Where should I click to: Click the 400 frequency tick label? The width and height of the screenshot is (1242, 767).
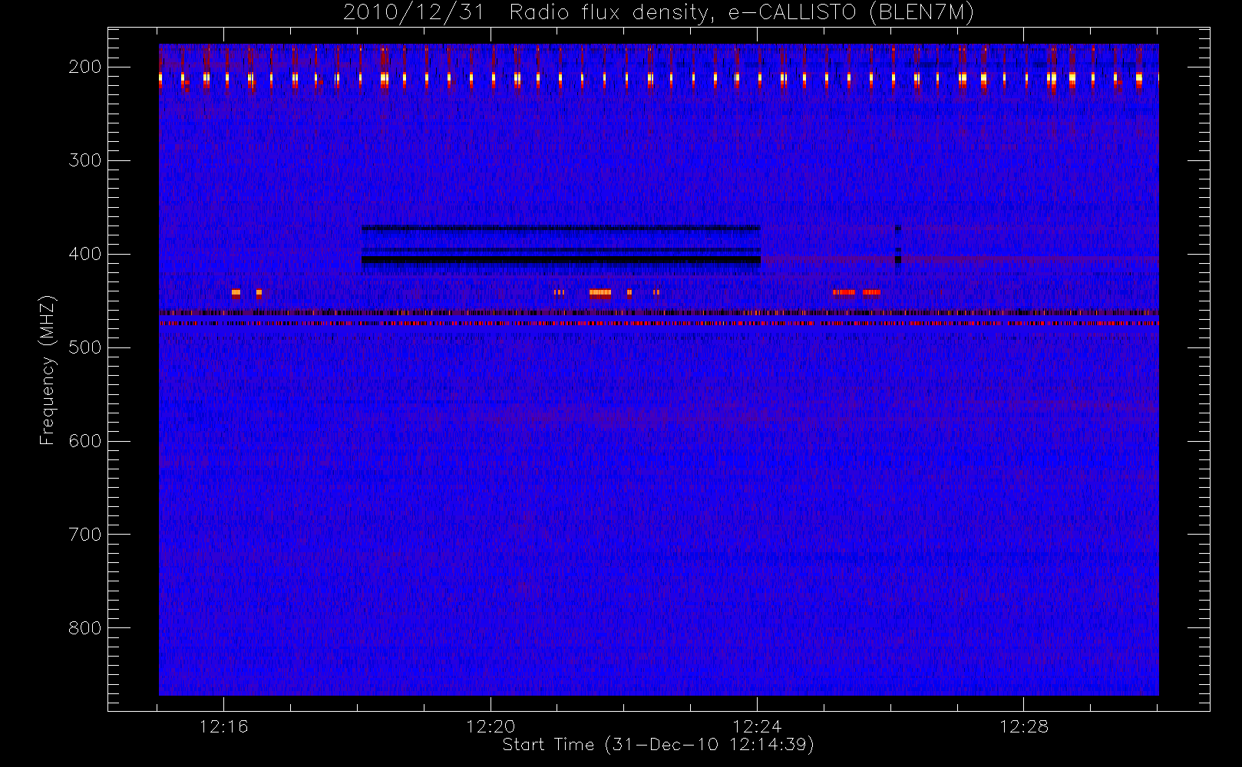point(85,254)
